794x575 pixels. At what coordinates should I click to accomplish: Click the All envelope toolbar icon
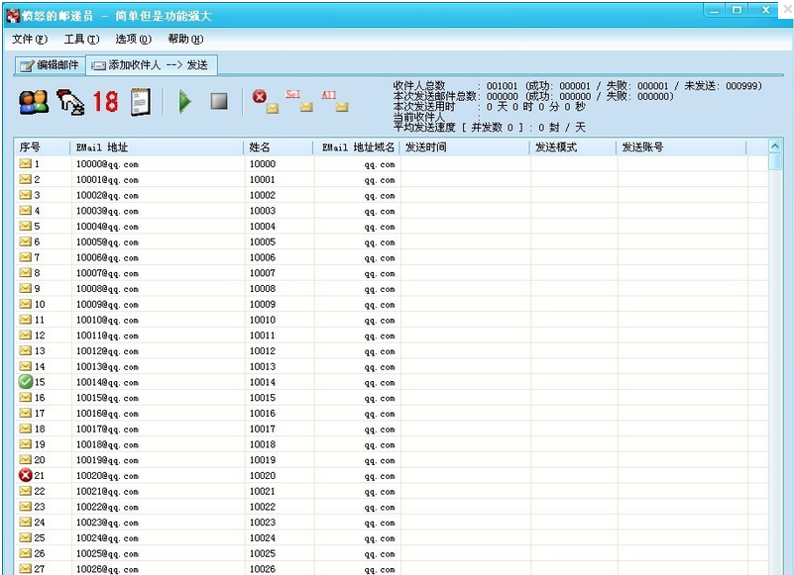pyautogui.click(x=332, y=101)
